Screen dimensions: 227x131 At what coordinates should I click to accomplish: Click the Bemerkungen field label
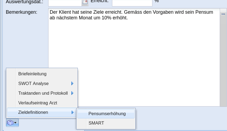click(x=22, y=12)
